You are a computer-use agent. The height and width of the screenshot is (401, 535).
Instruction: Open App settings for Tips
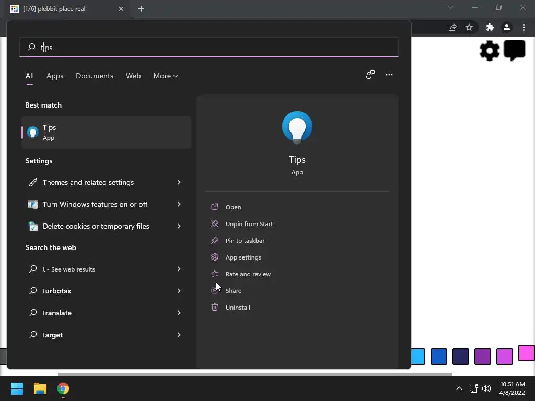point(243,257)
